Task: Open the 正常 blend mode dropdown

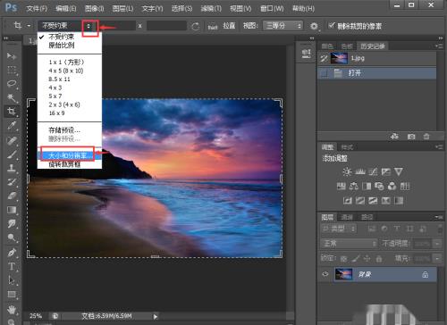Action: pyautogui.click(x=349, y=244)
